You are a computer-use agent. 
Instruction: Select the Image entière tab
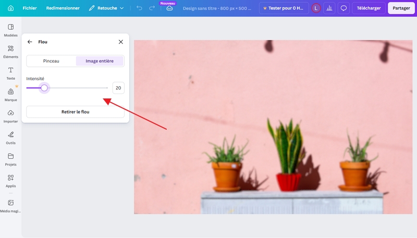click(100, 61)
